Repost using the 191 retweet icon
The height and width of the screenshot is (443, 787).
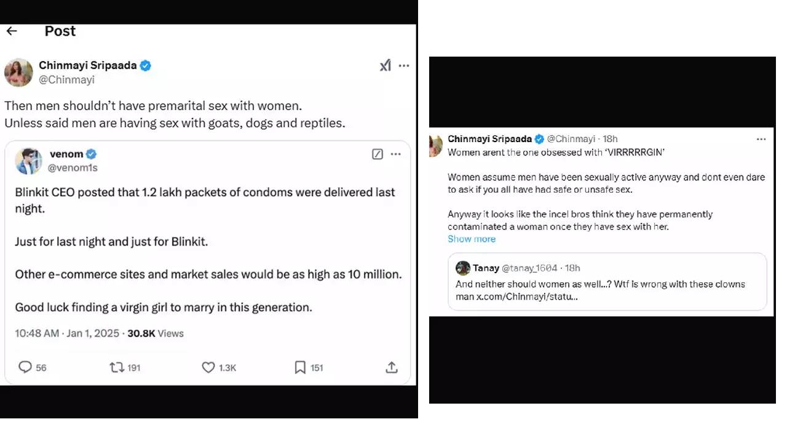coord(116,367)
